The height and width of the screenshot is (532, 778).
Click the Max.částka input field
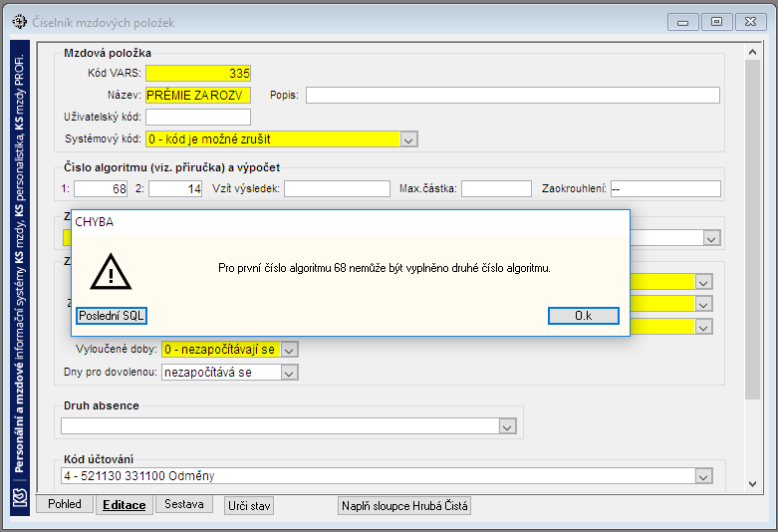[x=496, y=189]
